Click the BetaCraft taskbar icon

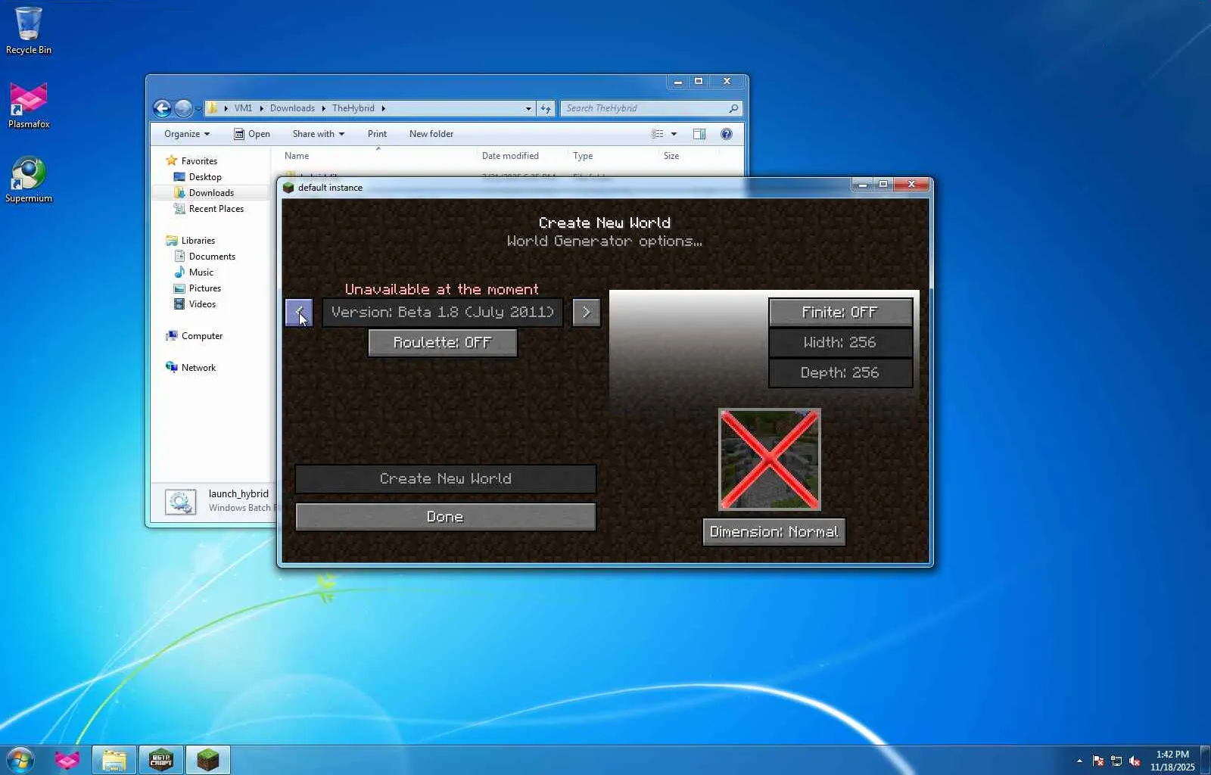161,760
